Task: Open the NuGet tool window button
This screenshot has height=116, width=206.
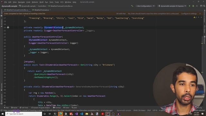Action: click(14, 108)
